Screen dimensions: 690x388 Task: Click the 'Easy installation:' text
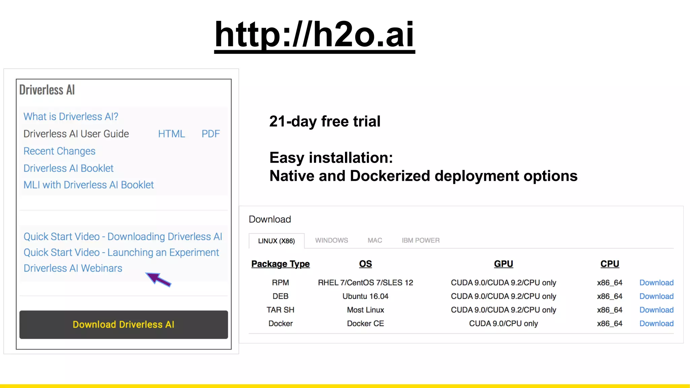coord(331,158)
